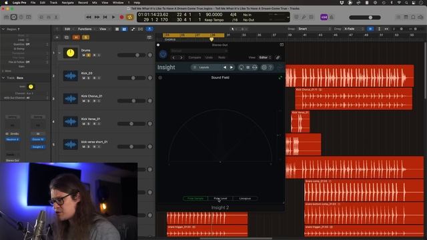The height and width of the screenshot is (240, 427).
Task: Open the File menu
Action: [x=33, y=3]
